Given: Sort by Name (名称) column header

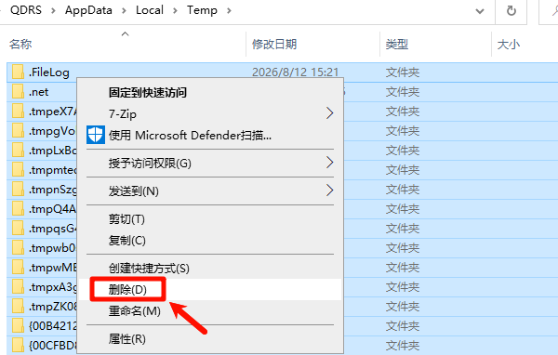Looking at the screenshot, I should tap(20, 44).
